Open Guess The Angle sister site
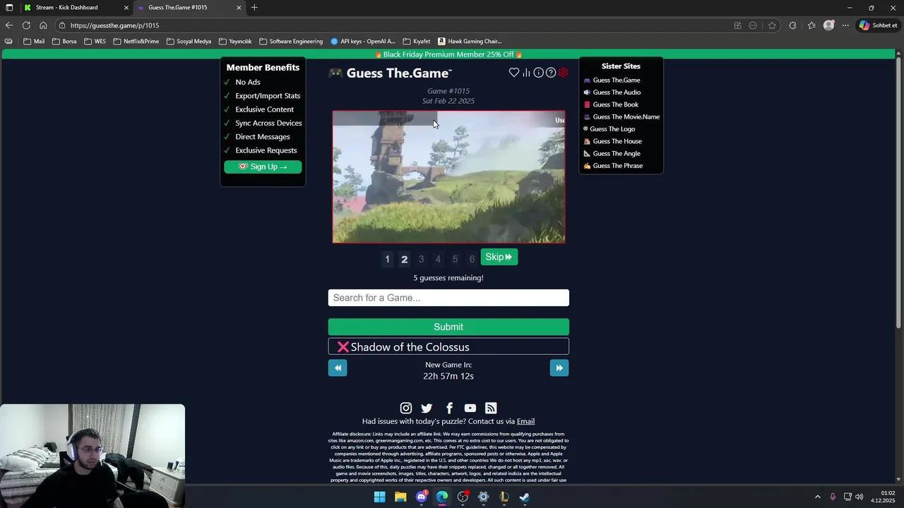The image size is (904, 508). pos(612,153)
